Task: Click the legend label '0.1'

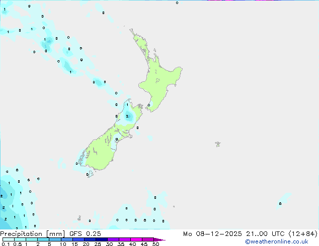Action: pyautogui.click(x=6, y=244)
